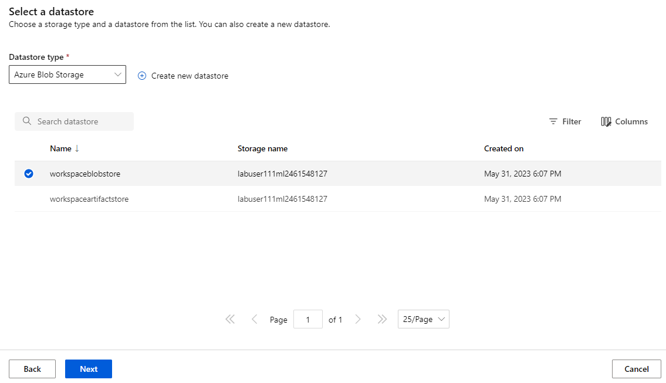Click the page number input box
The width and height of the screenshot is (666, 383).
tap(308, 319)
